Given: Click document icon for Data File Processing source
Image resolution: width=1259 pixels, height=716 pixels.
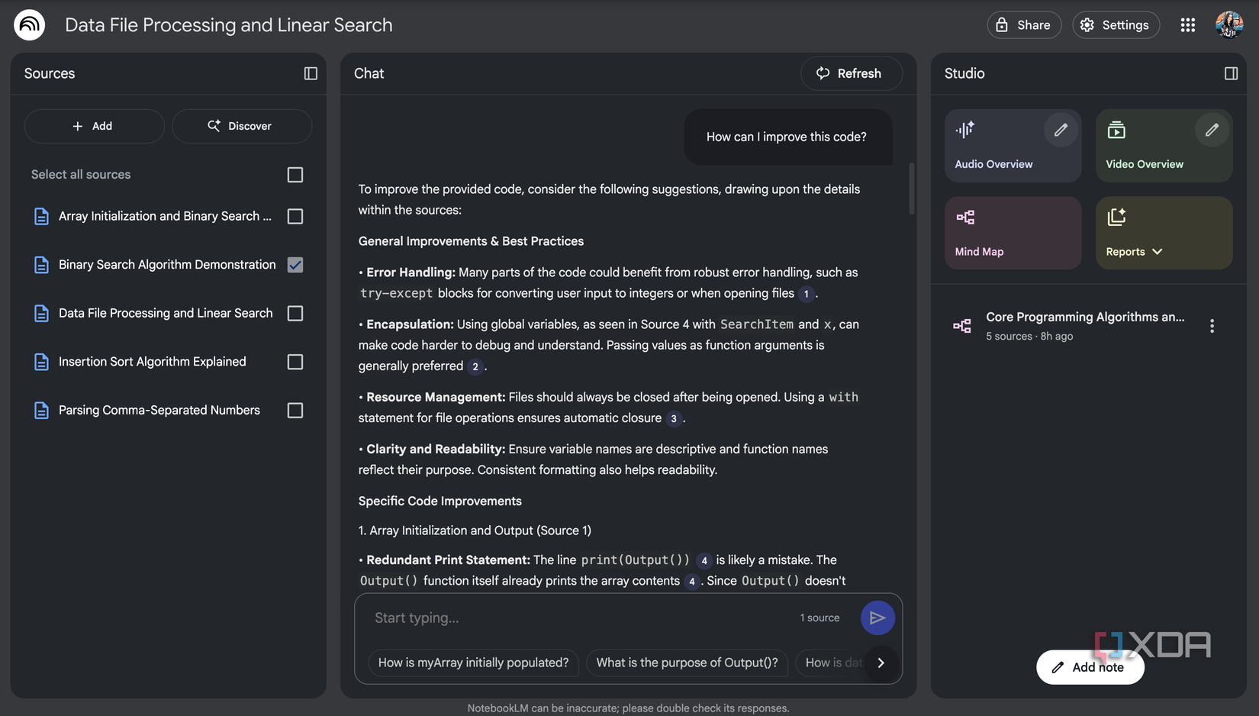Looking at the screenshot, I should 41,313.
